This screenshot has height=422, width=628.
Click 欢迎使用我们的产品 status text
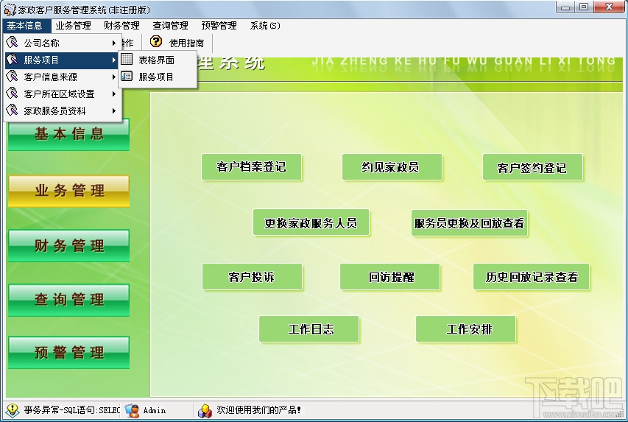pyautogui.click(x=259, y=410)
